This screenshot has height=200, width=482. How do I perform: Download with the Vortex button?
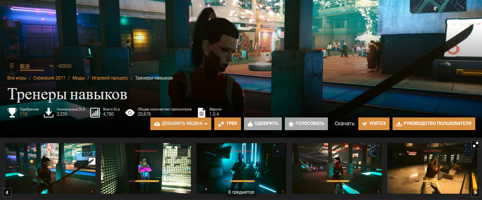tap(374, 123)
